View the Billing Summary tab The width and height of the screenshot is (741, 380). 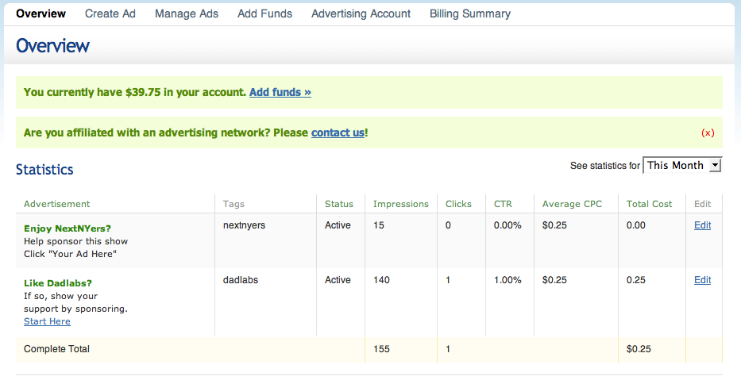(470, 13)
